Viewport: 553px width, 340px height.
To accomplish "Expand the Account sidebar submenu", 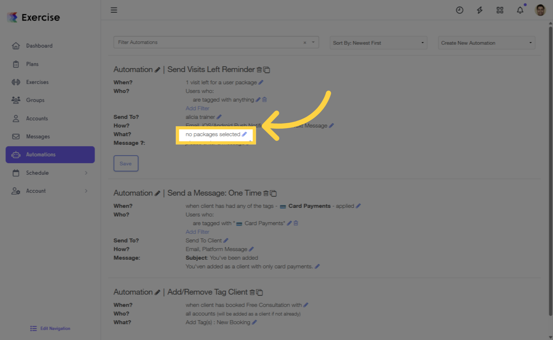I will tap(50, 191).
